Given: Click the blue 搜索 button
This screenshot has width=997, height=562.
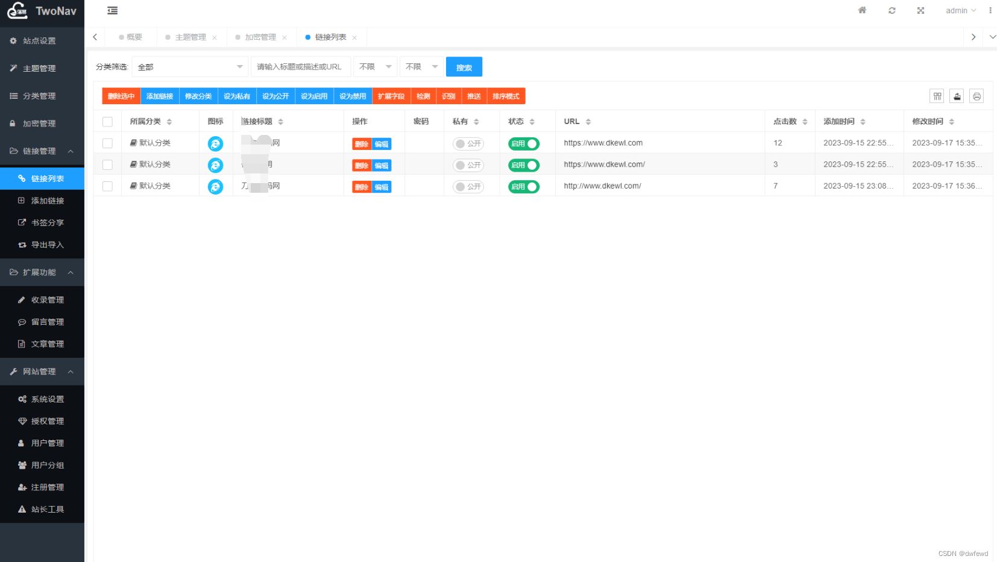Looking at the screenshot, I should (464, 67).
